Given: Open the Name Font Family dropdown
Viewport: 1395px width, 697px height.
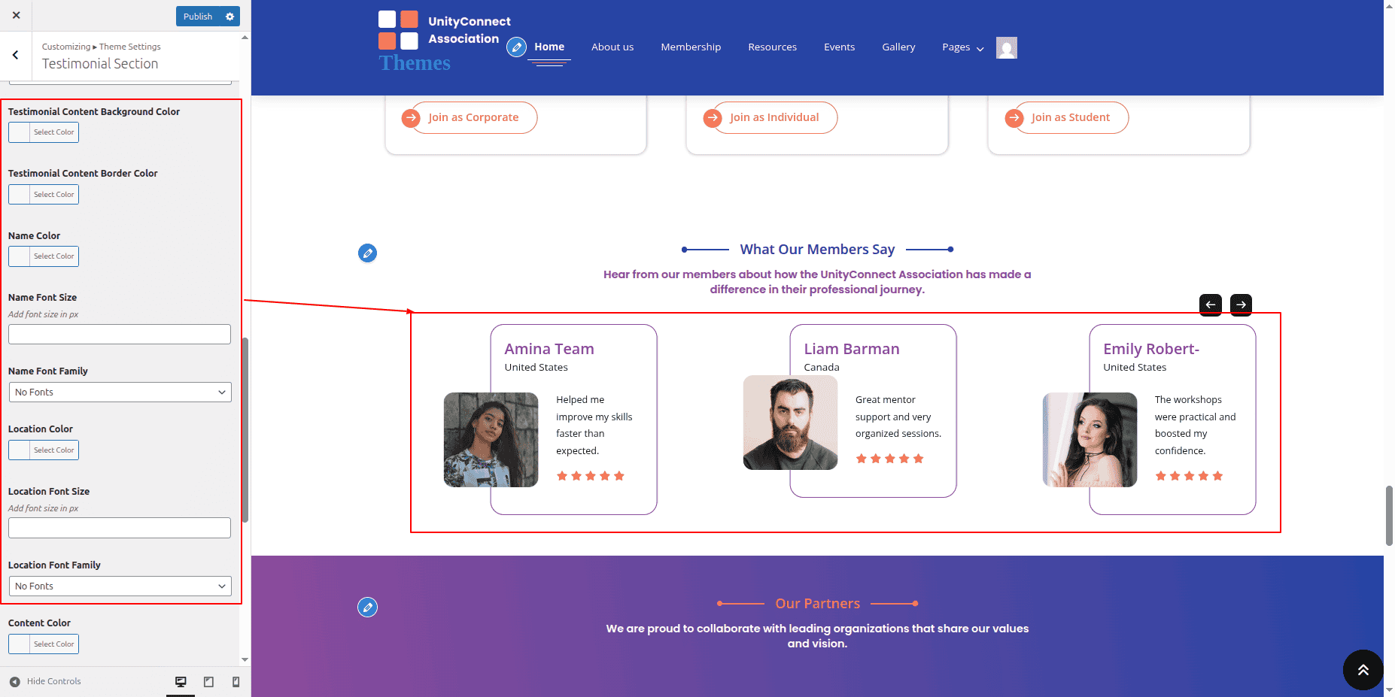Looking at the screenshot, I should click(120, 392).
